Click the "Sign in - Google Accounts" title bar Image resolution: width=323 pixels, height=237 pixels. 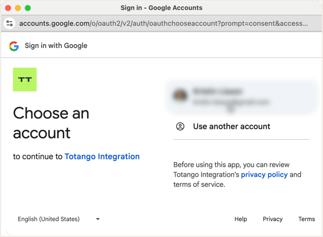(161, 8)
